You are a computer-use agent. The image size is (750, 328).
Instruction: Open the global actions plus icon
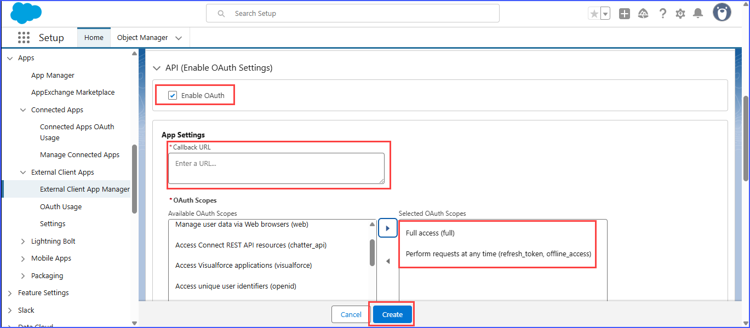625,14
